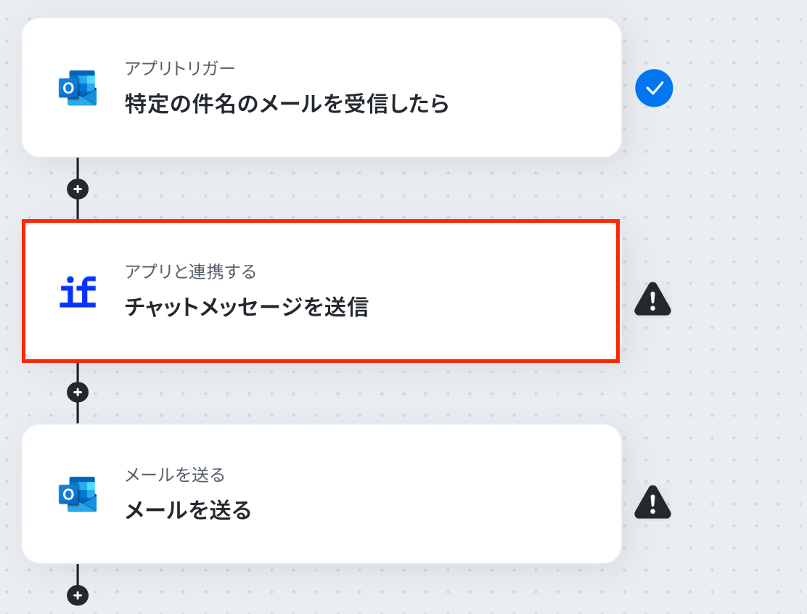Click the アプリと連携する label
This screenshot has width=807, height=614.
(x=191, y=272)
